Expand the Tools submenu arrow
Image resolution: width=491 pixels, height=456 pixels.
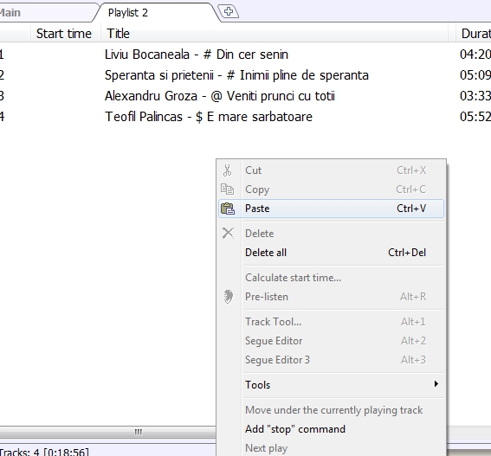(436, 383)
